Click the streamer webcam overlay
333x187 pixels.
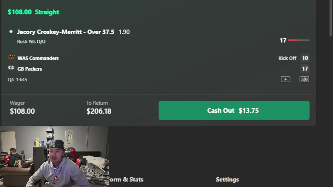coord(54,156)
